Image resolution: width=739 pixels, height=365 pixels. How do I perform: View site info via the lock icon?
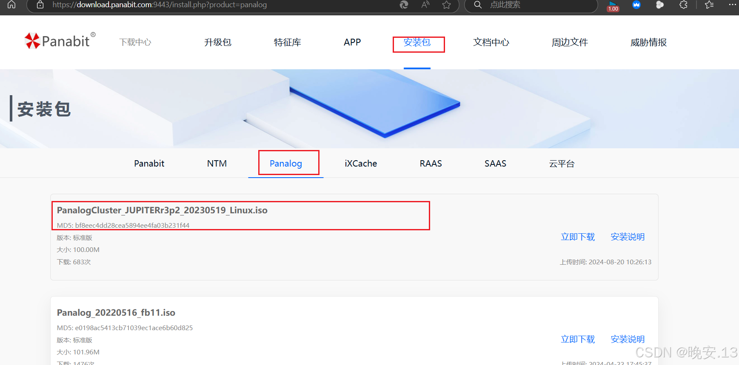tap(40, 5)
